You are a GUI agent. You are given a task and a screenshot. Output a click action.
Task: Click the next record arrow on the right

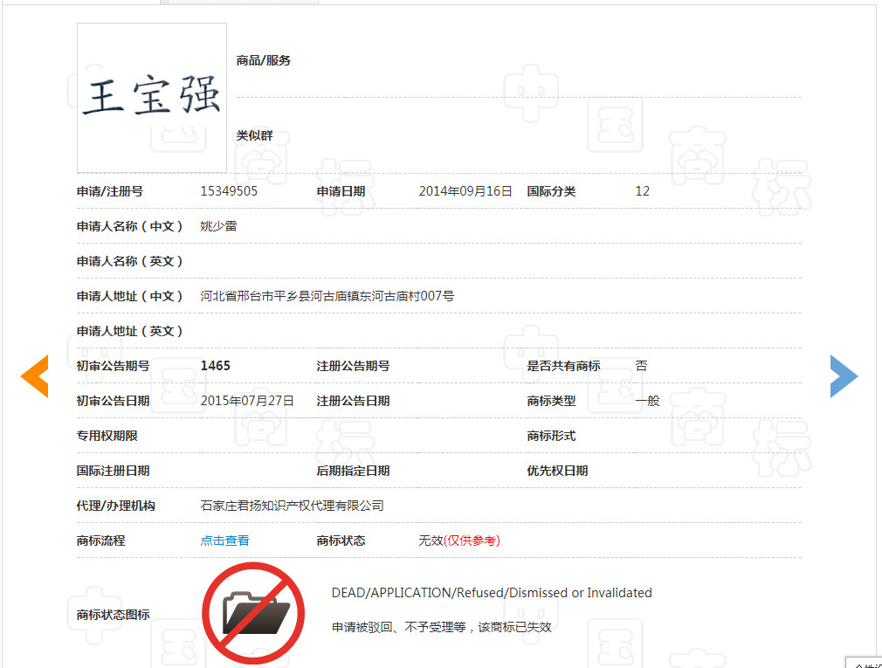point(844,376)
